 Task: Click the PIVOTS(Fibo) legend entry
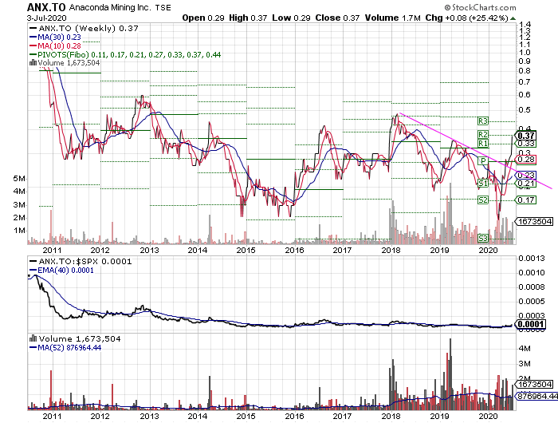(x=129, y=54)
